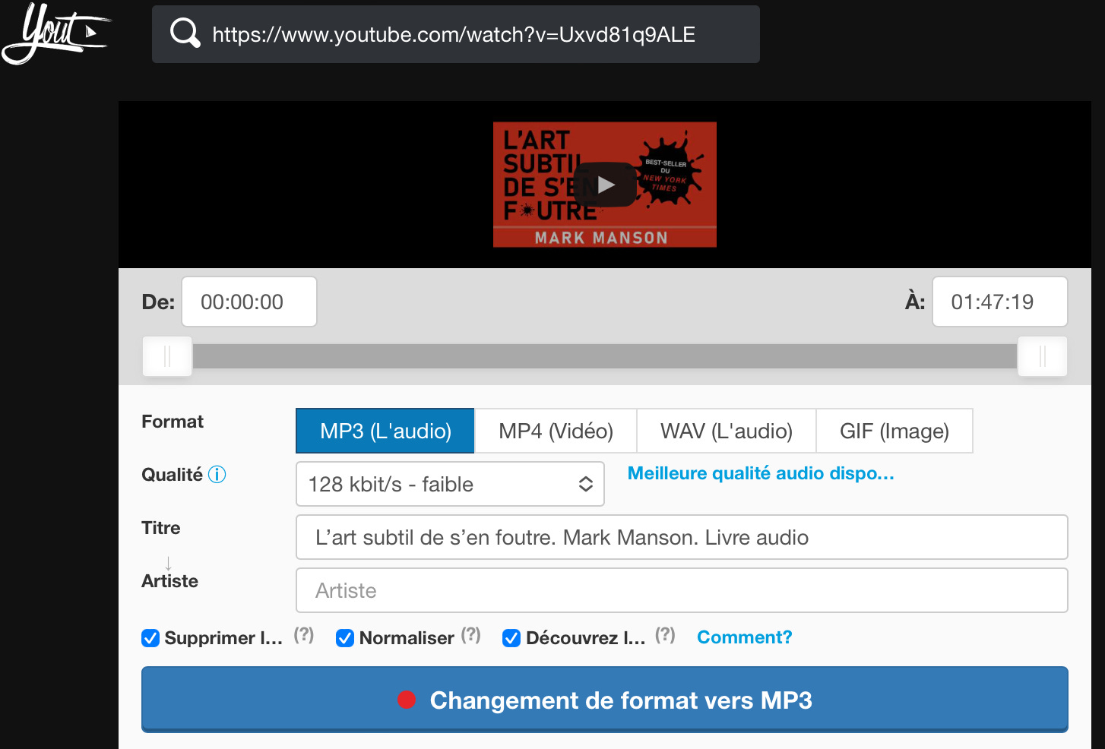
Task: Open help for Découvrez l... option
Action: click(665, 635)
